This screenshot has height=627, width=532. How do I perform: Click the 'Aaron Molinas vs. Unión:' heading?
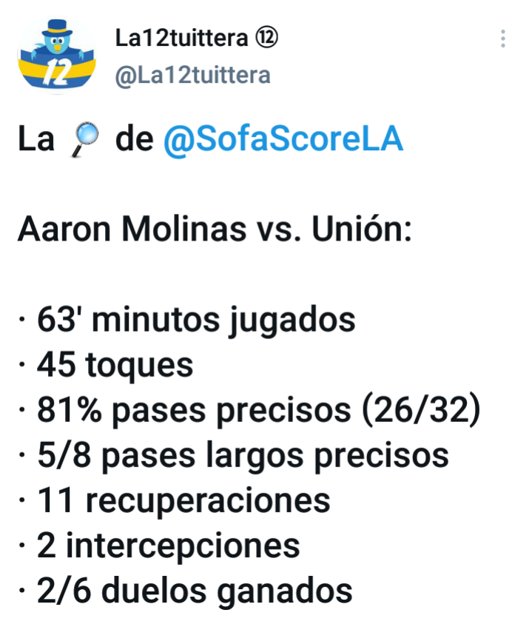[x=215, y=229]
